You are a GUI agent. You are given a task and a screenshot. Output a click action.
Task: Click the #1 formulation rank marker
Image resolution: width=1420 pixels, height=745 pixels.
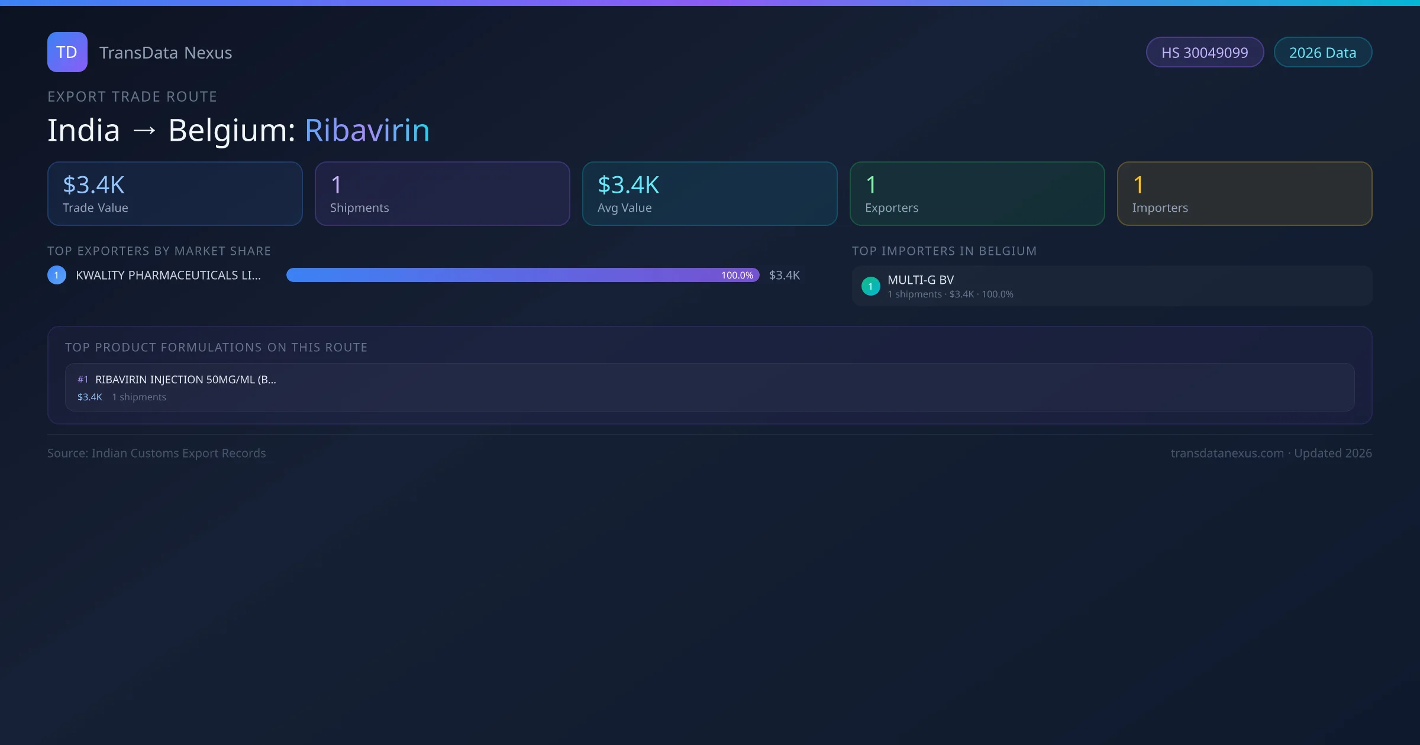click(x=83, y=380)
